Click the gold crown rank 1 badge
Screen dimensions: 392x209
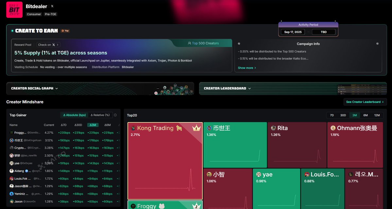point(196,128)
